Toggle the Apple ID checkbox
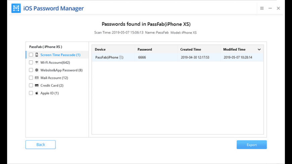 31,93
